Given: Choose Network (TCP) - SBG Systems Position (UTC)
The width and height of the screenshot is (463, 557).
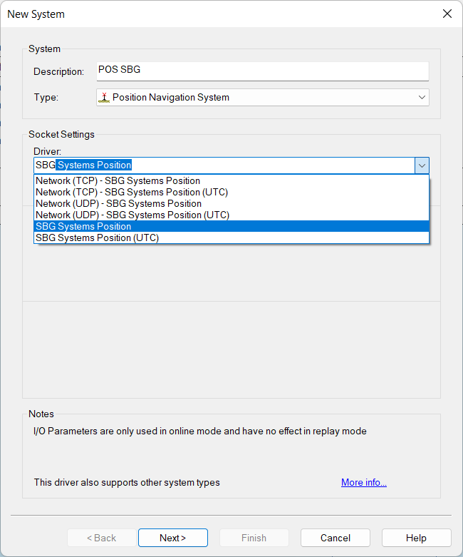Looking at the screenshot, I should coord(132,192).
